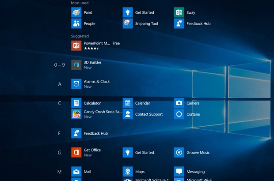Open the Groove Music icon
This screenshot has width=274, height=181.
(179, 152)
